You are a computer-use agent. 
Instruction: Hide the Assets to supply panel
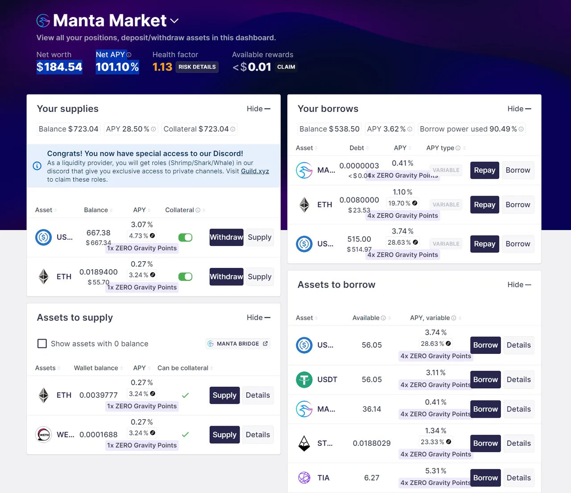(x=258, y=317)
